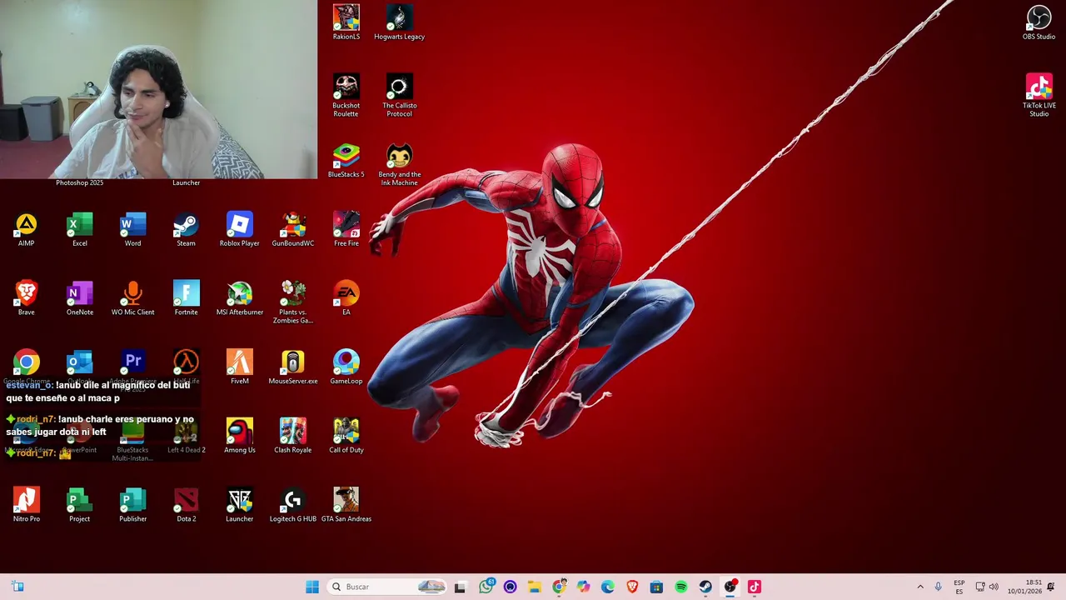
Task: Open the WO Mic Client shortcut
Action: [133, 298]
